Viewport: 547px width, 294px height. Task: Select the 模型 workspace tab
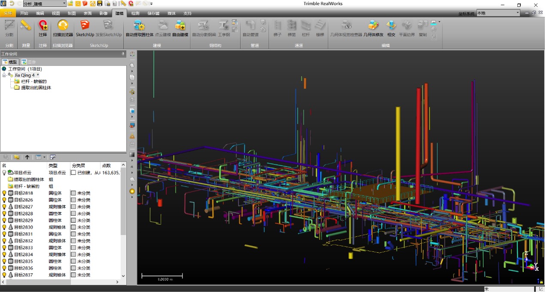pyautogui.click(x=10, y=62)
